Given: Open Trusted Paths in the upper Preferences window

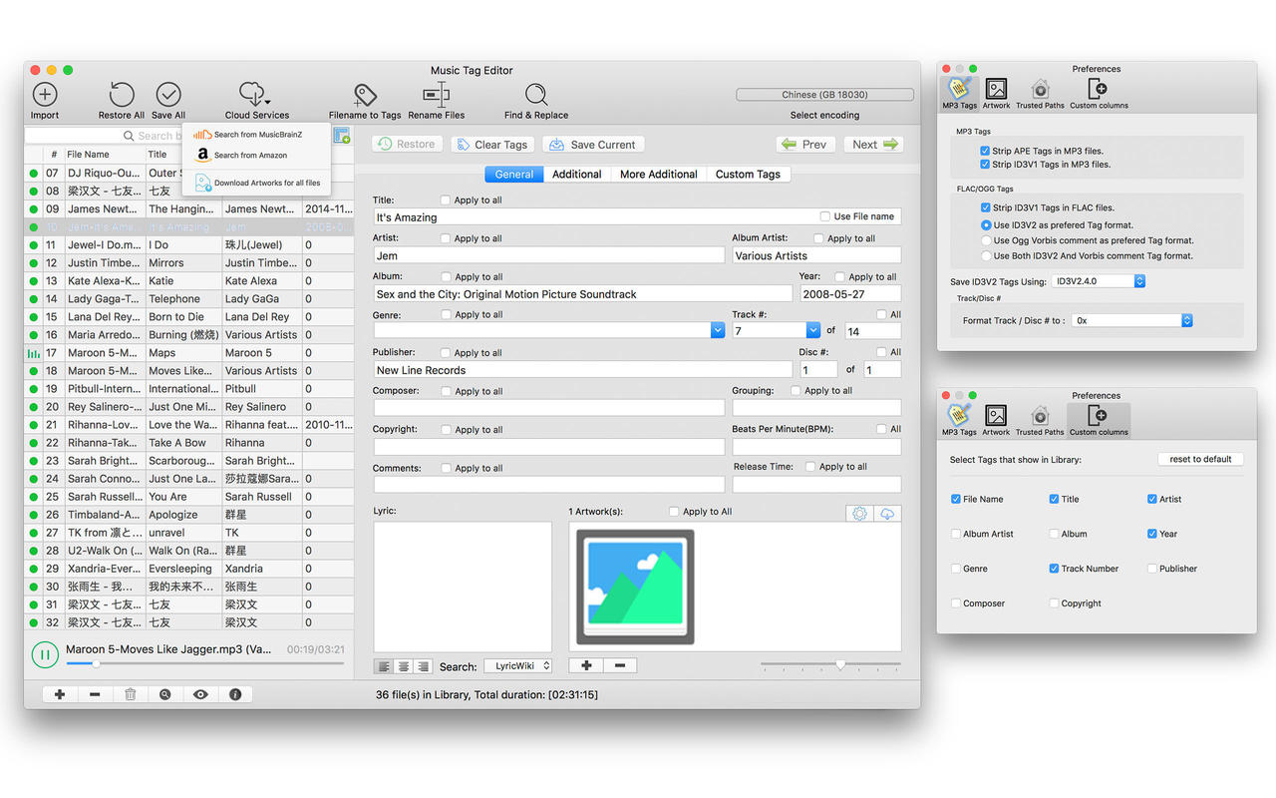Looking at the screenshot, I should [1040, 93].
